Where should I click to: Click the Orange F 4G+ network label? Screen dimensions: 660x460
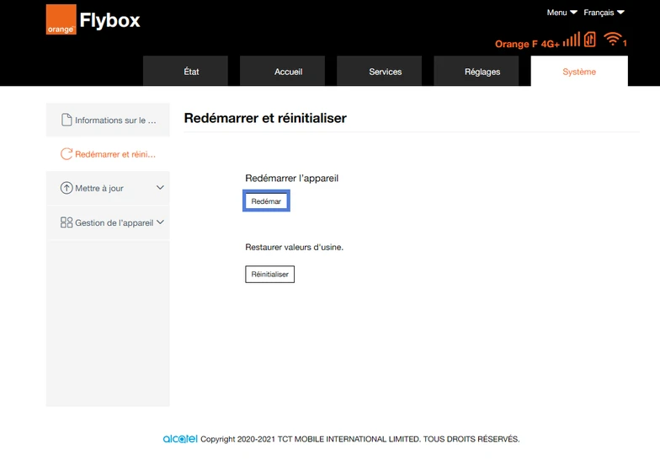pos(527,44)
